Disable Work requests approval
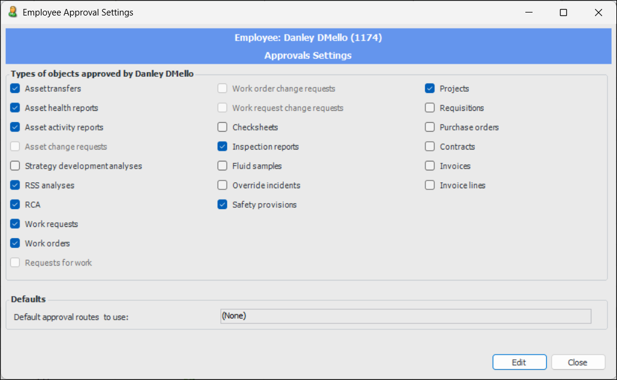This screenshot has height=380, width=617. pyautogui.click(x=15, y=224)
